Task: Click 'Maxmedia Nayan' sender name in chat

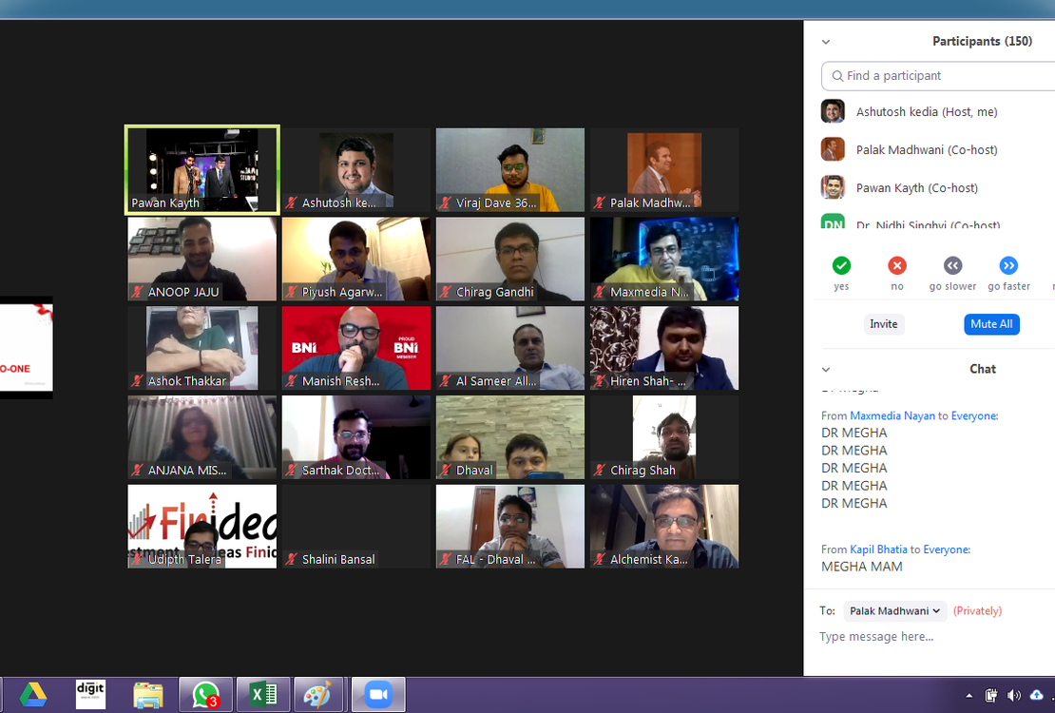Action: coord(892,415)
